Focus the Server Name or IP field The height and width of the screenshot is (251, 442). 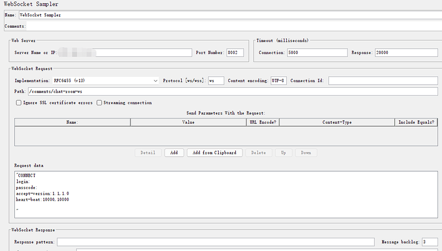click(x=125, y=52)
